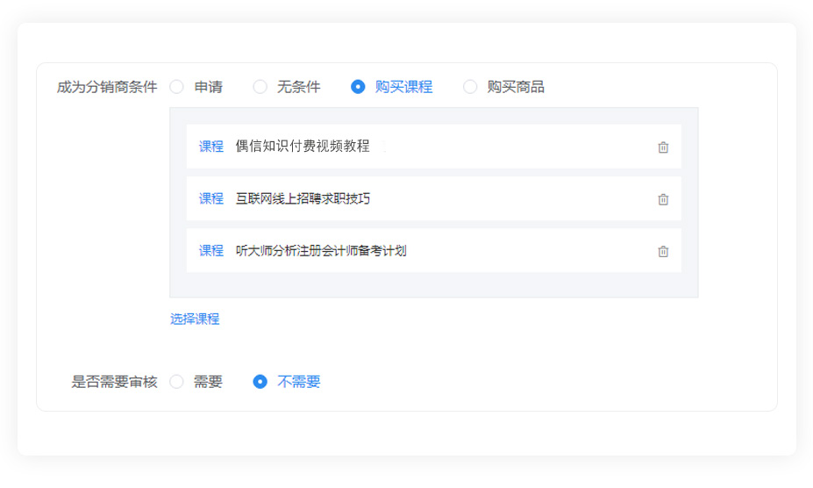
Task: Remove 互联网线上招聘求职技巧 using its trash icon
Action: tap(663, 199)
